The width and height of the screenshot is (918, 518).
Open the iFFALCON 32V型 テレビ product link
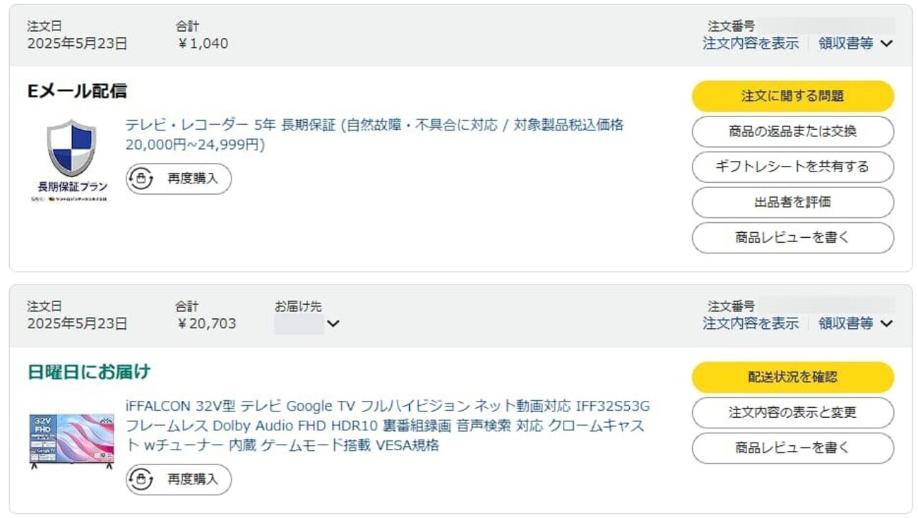387,406
